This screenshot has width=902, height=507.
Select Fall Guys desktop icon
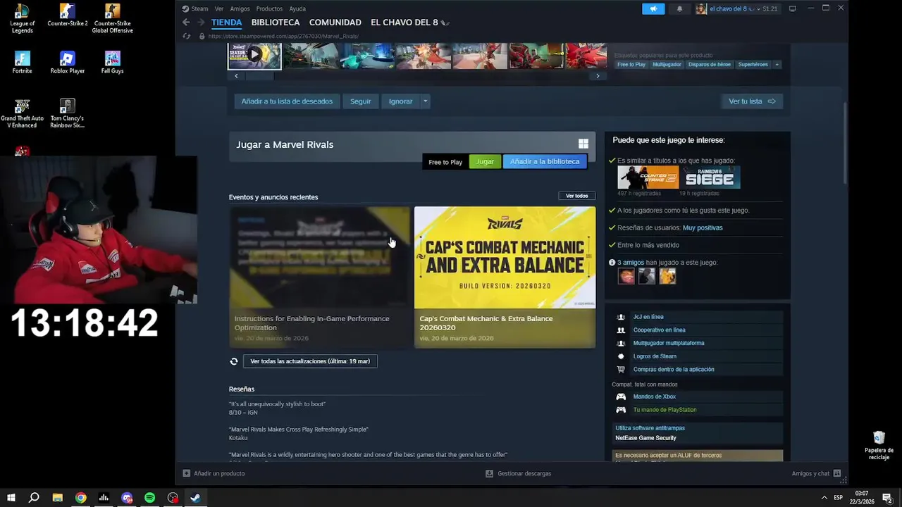coord(112,63)
